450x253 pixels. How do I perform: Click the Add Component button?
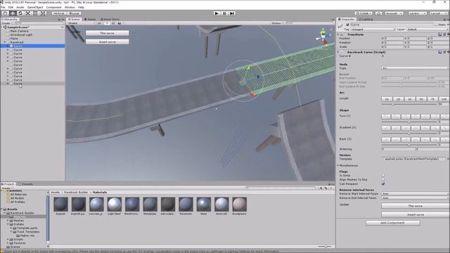coord(392,223)
